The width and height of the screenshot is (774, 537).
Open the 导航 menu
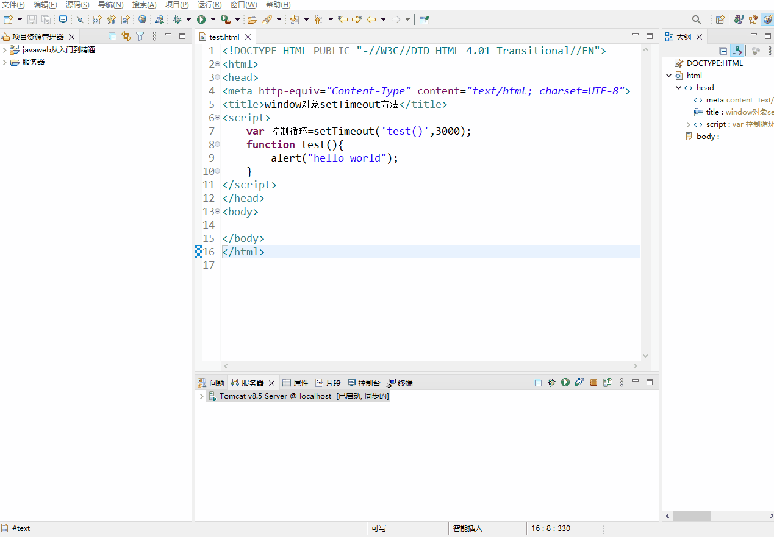[x=110, y=5]
